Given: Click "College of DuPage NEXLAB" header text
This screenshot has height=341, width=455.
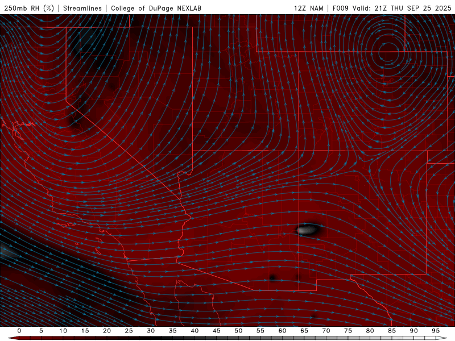Looking at the screenshot, I should tap(156, 8).
